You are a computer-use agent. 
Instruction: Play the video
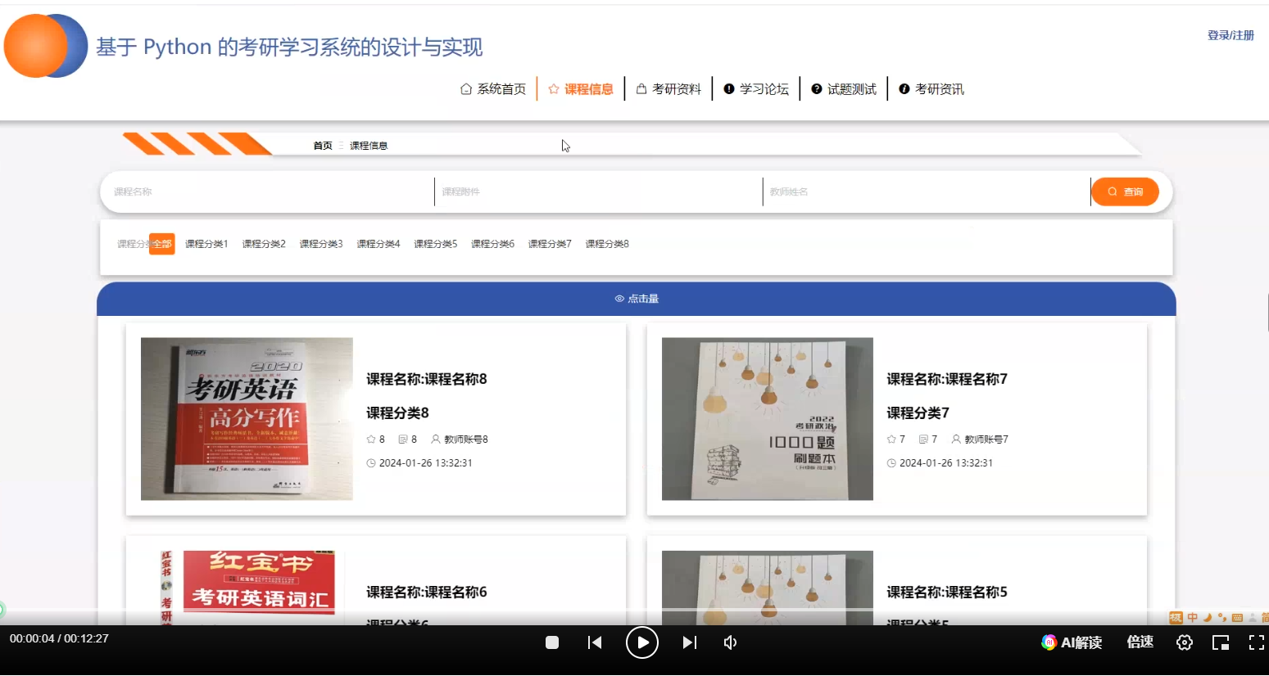642,642
